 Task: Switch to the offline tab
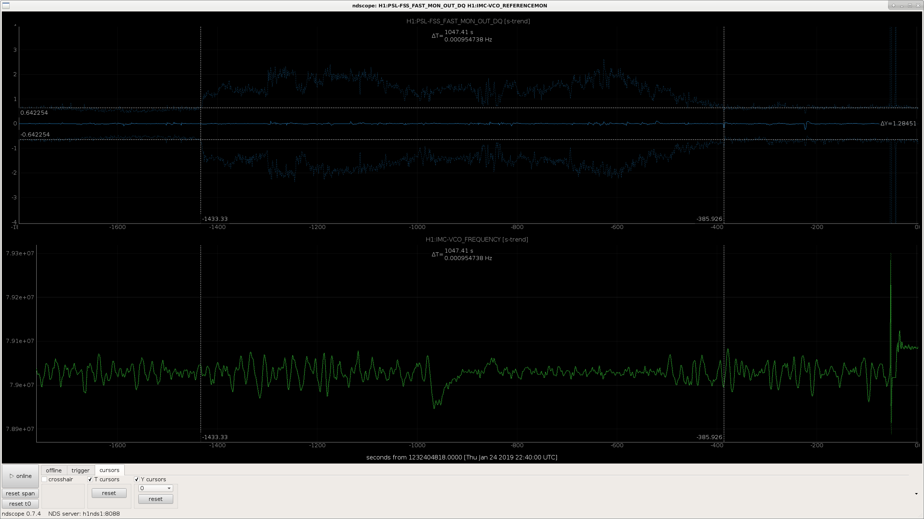tap(54, 471)
